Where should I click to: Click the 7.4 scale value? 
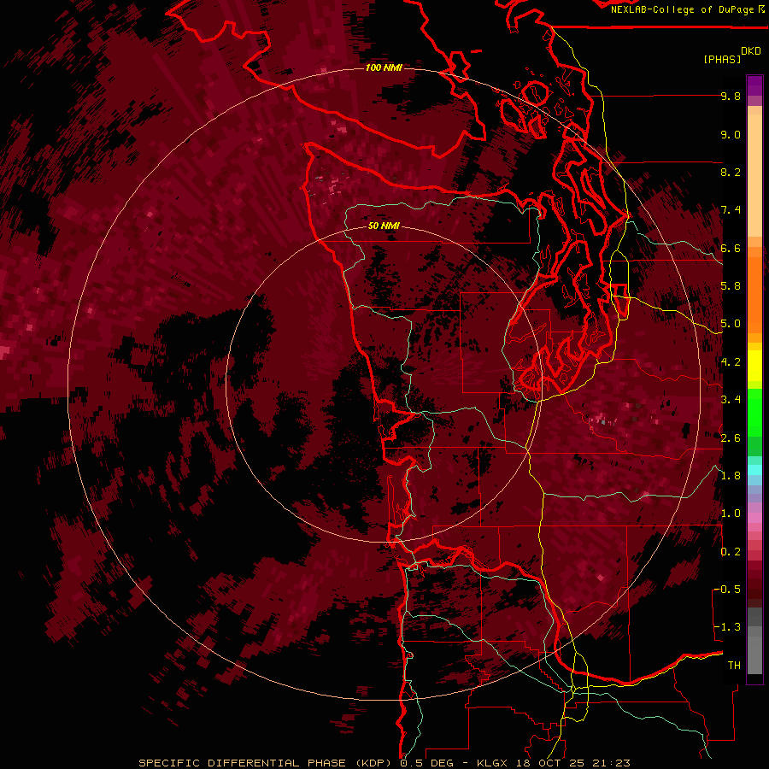(731, 210)
